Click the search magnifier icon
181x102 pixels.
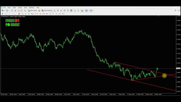(x=175, y=10)
